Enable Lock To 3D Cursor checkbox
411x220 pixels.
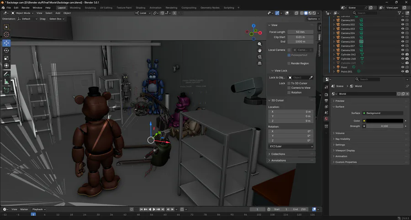[289, 83]
